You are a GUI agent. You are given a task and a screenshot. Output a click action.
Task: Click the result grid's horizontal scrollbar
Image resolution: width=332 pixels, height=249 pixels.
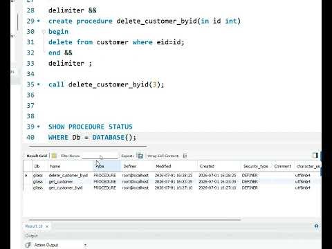click(135, 219)
